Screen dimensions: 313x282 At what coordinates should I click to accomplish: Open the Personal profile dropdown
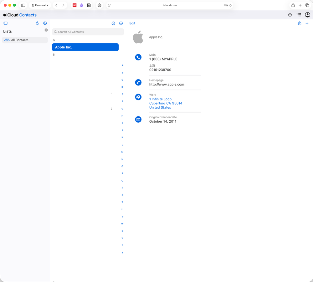(x=40, y=5)
